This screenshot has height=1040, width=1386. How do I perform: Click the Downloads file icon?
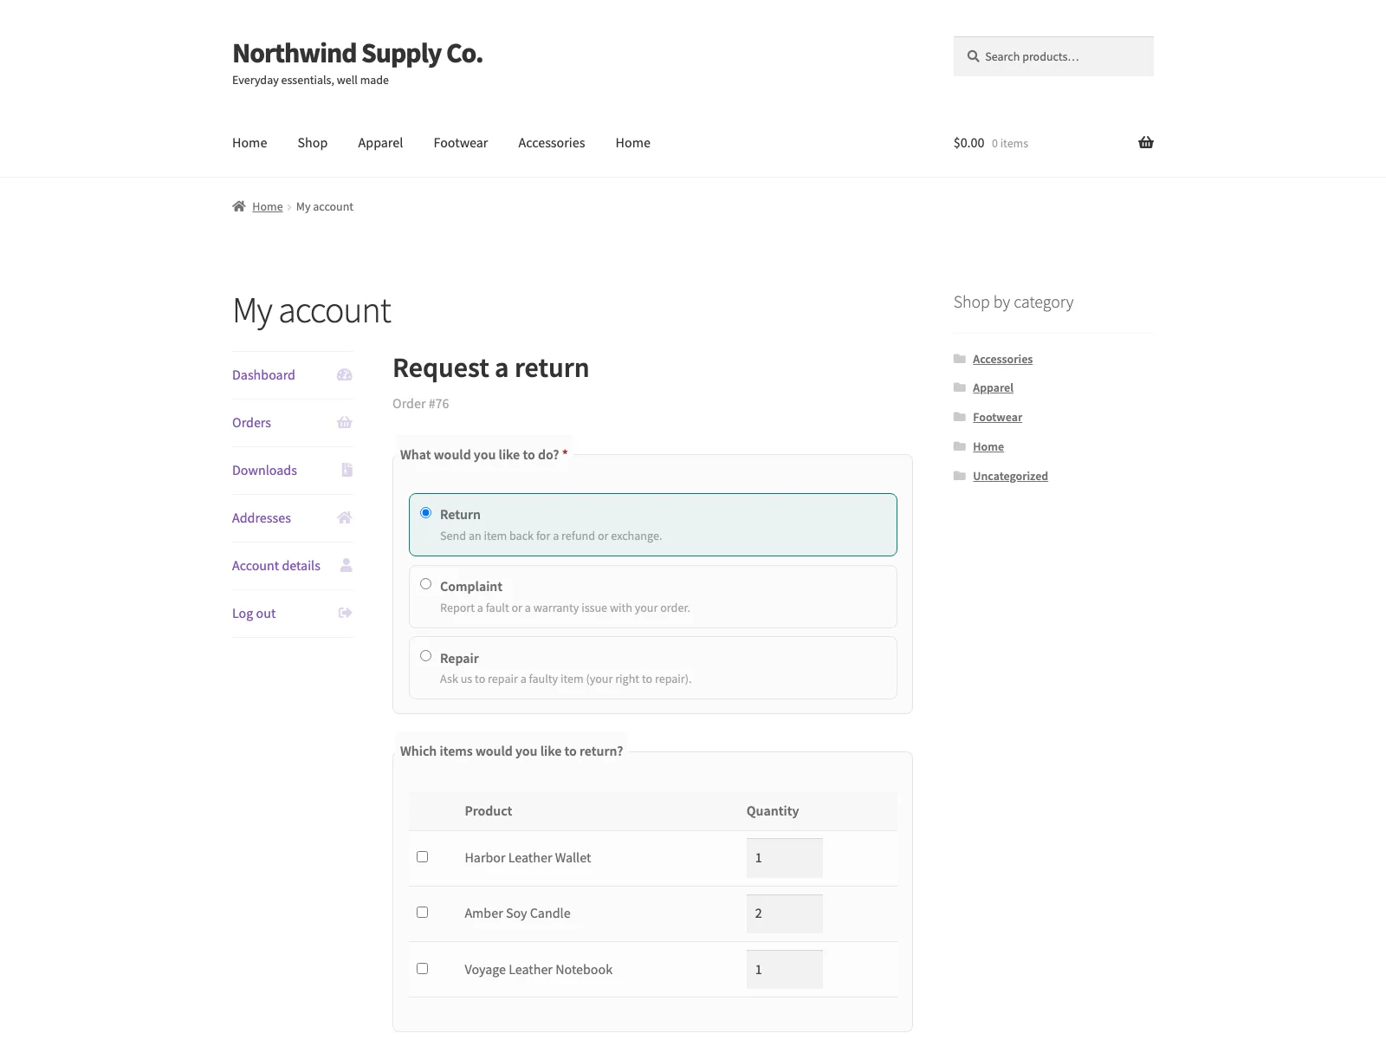[x=346, y=470]
